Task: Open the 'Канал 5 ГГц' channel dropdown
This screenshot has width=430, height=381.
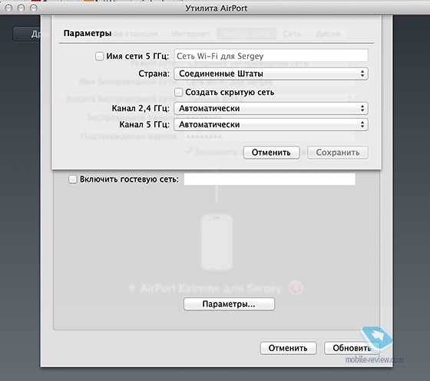Action: 271,125
